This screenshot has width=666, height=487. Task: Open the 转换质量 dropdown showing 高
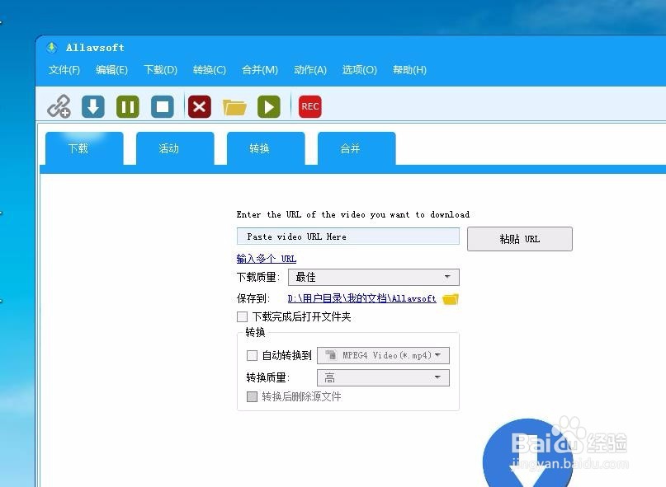point(383,377)
